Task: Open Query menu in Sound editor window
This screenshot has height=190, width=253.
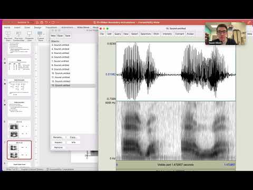Action: (118, 34)
